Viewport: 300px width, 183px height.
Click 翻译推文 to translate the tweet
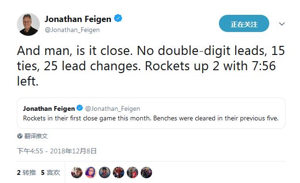[x=36, y=136]
